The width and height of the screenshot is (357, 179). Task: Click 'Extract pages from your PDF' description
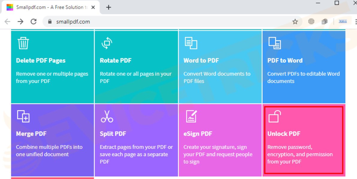pos(136,154)
